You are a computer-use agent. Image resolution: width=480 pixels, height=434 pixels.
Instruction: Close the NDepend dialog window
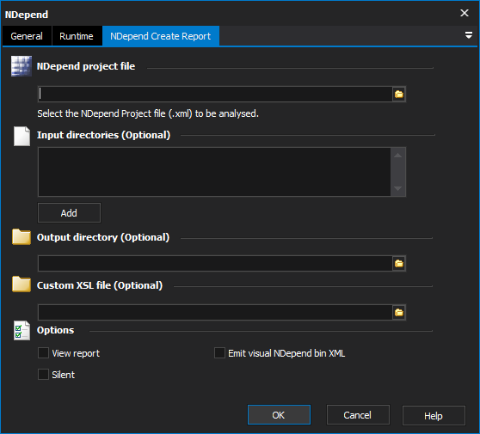coord(465,13)
